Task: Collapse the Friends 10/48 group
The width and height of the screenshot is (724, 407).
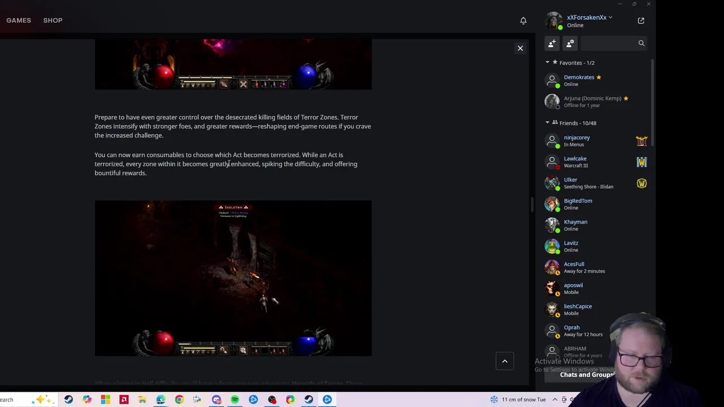Action: click(x=548, y=123)
